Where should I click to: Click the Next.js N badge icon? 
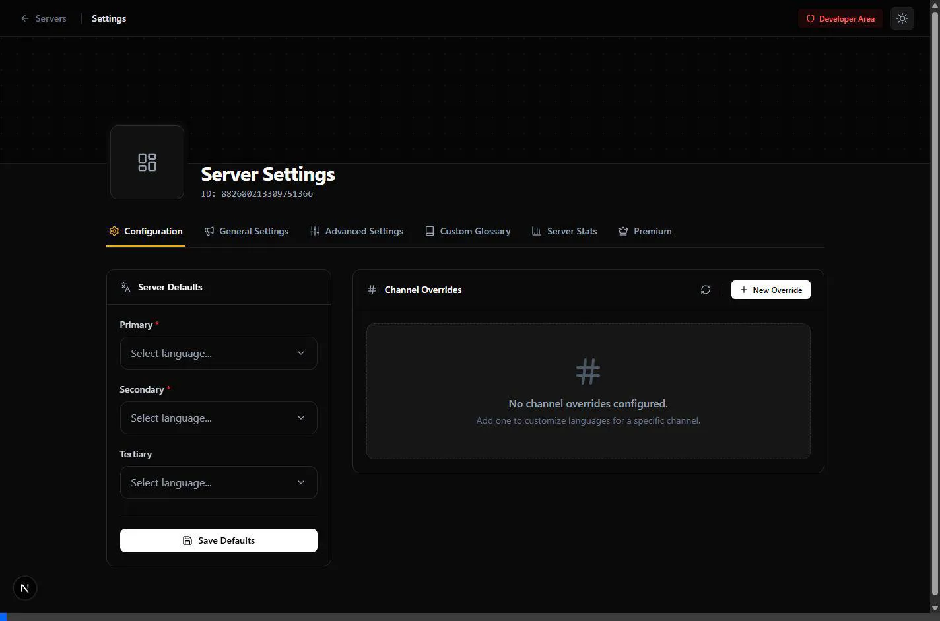point(25,588)
